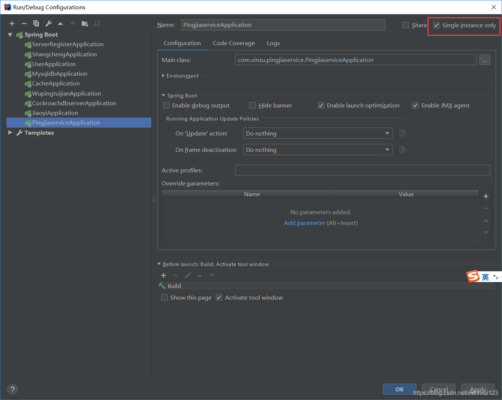This screenshot has height=400, width=502.
Task: Click the help icon next to On 'Update' action
Action: pyautogui.click(x=402, y=133)
